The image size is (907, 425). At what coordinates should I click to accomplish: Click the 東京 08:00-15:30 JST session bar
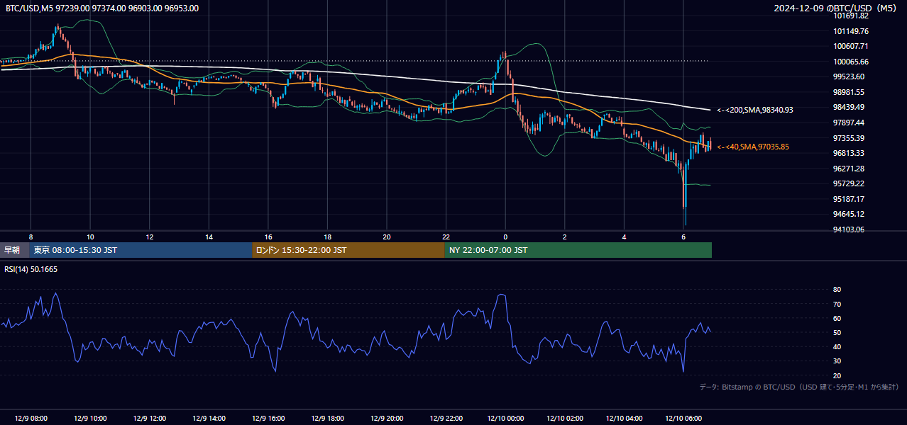(x=141, y=250)
